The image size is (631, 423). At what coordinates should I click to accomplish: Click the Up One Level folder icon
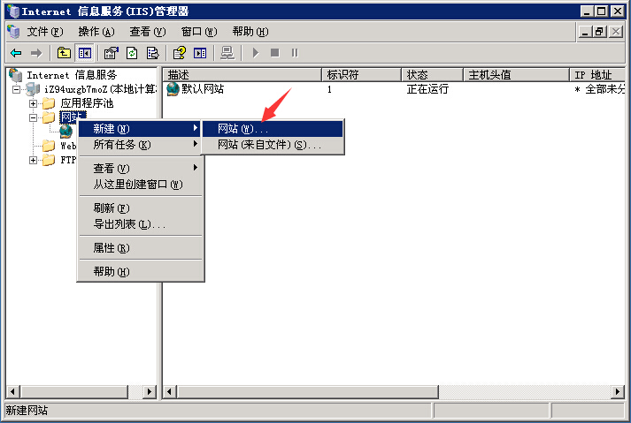(x=64, y=53)
